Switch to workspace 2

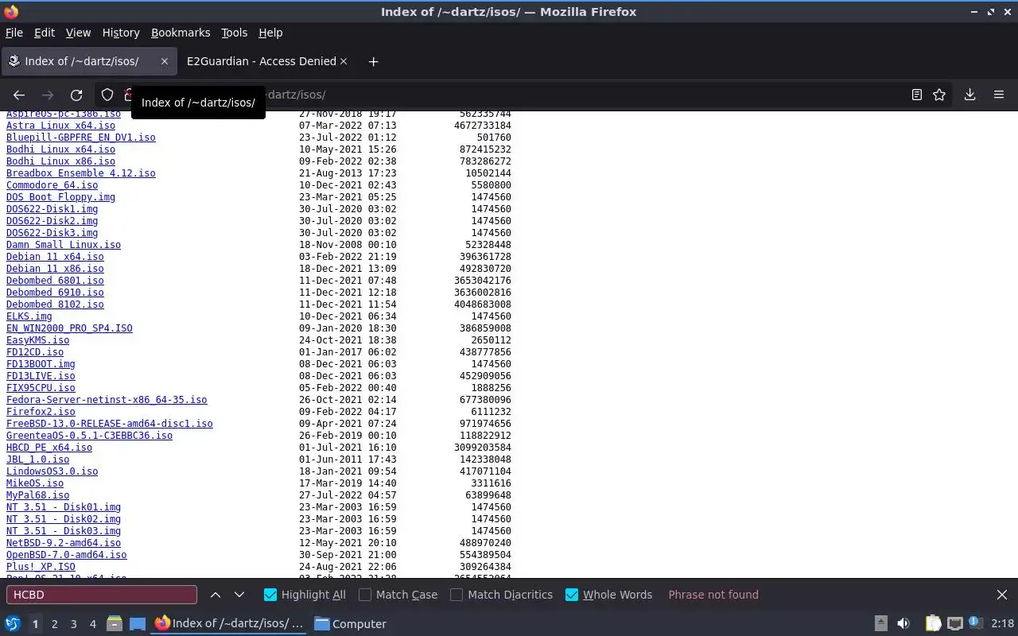[x=54, y=624]
